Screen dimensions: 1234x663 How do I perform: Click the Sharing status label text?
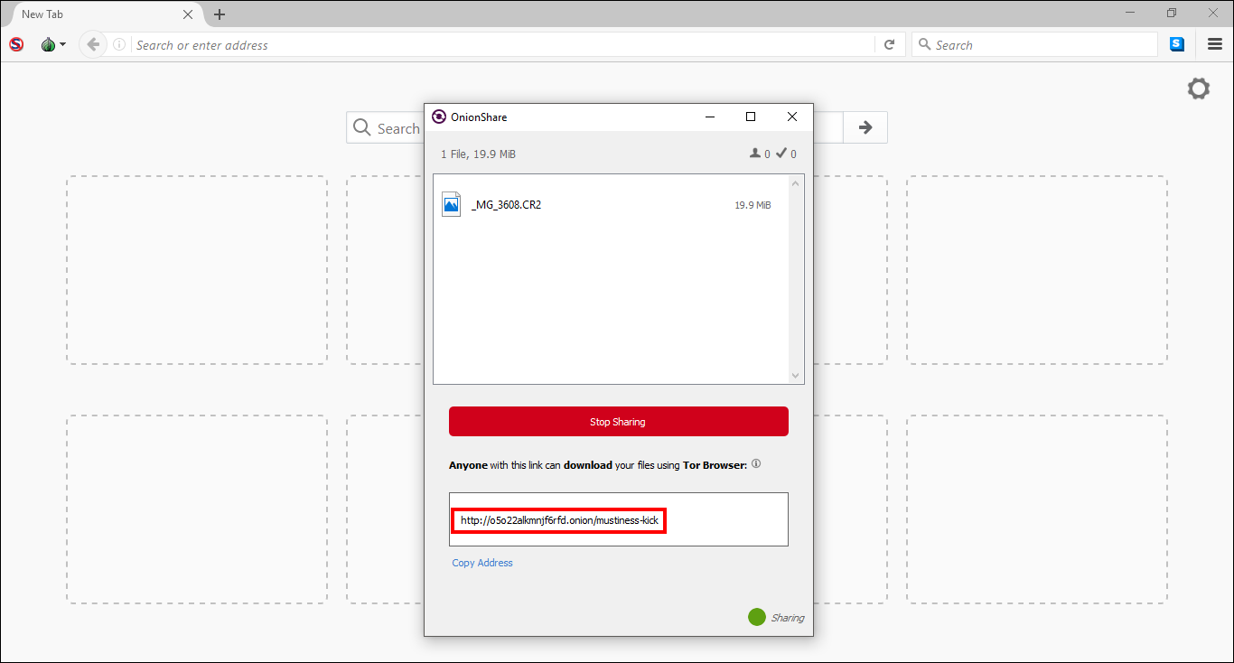(x=787, y=618)
